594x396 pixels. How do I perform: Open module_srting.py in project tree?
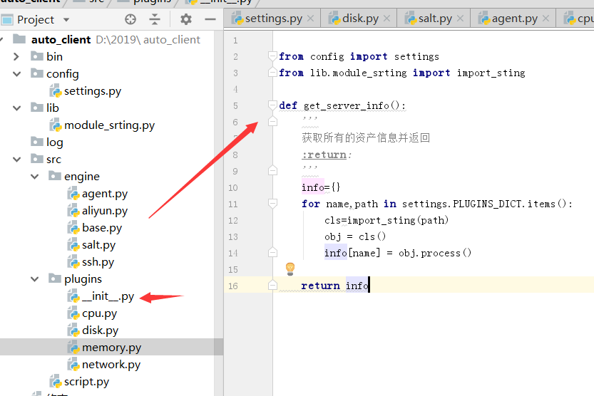[109, 125]
